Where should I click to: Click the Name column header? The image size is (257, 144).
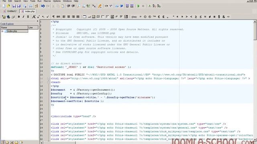click(14, 28)
